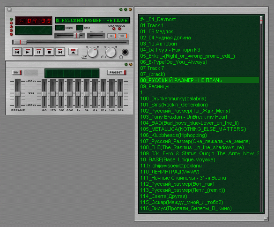Viewport: 274px width, 227px height.
Task: Click the Previous track button
Action: pyautogui.click(x=17, y=52)
